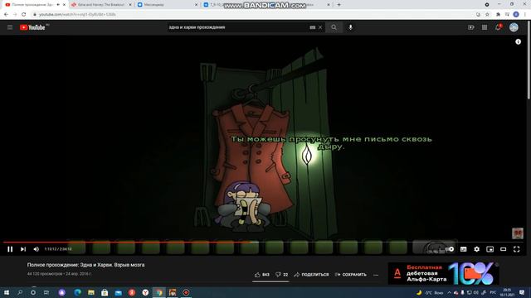This screenshot has width=531, height=298.
Task: Open the player settings gear
Action: point(476,249)
